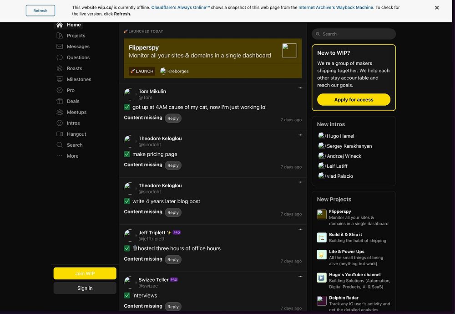Toggle checkbox on 'write 4 years later blog post'
The height and width of the screenshot is (314, 455).
point(127,201)
